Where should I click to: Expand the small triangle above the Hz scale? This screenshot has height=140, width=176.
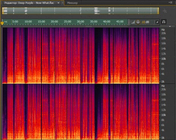pyautogui.click(x=170, y=26)
